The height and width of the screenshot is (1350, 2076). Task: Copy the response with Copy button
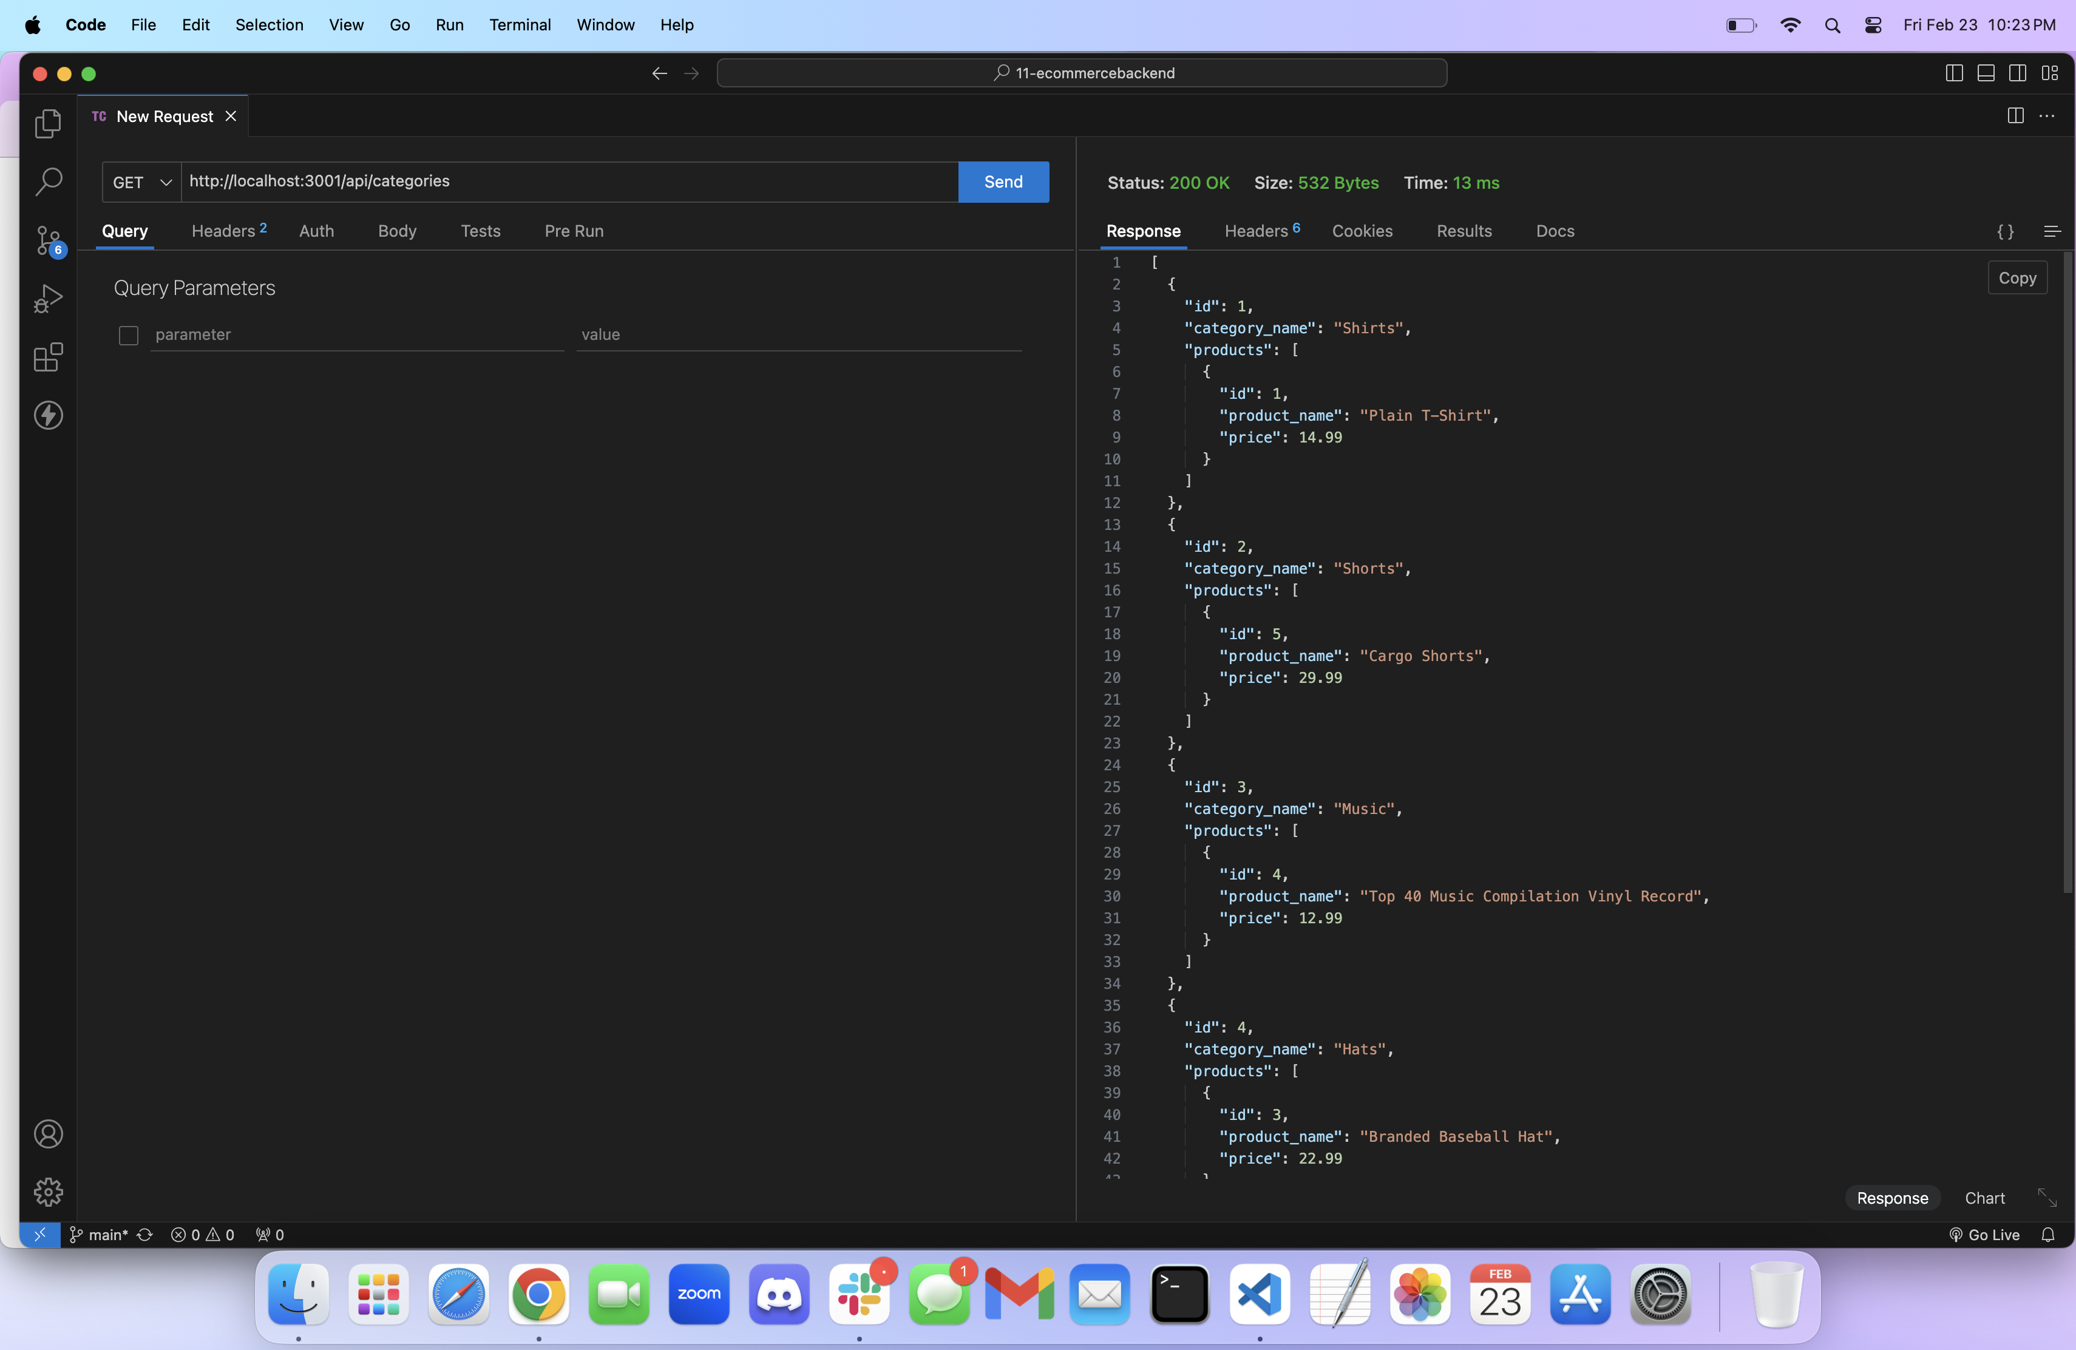pos(2017,278)
